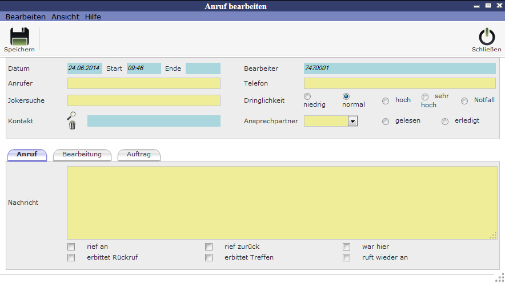Screen dimensions: 505x283
Task: Click the Telefon input field
Action: 399,84
